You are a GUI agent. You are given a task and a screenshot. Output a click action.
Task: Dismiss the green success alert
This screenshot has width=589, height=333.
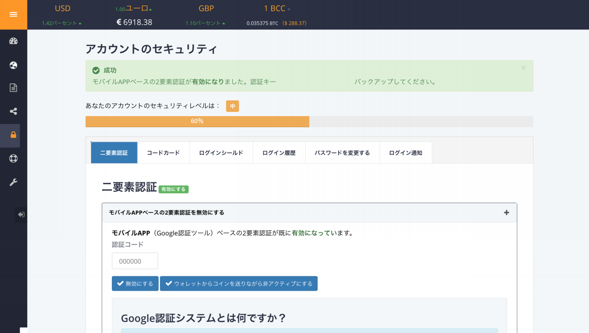[x=523, y=68]
